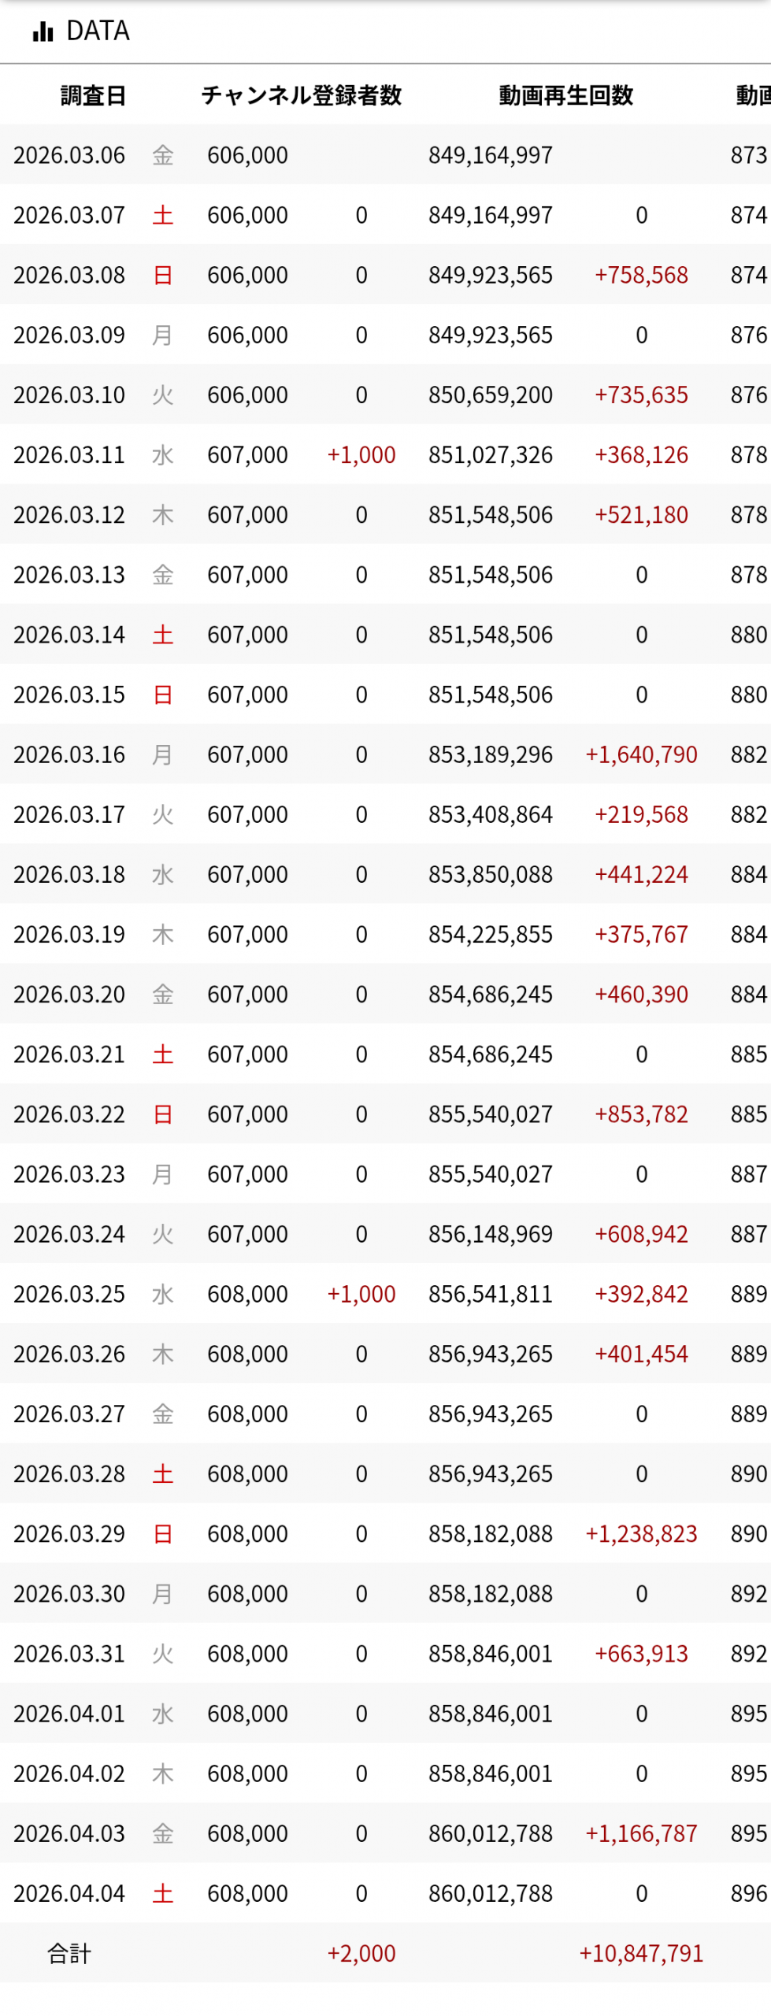Image resolution: width=771 pixels, height=2016 pixels.
Task: Click the +758,568 view increase value
Action: [x=640, y=275]
